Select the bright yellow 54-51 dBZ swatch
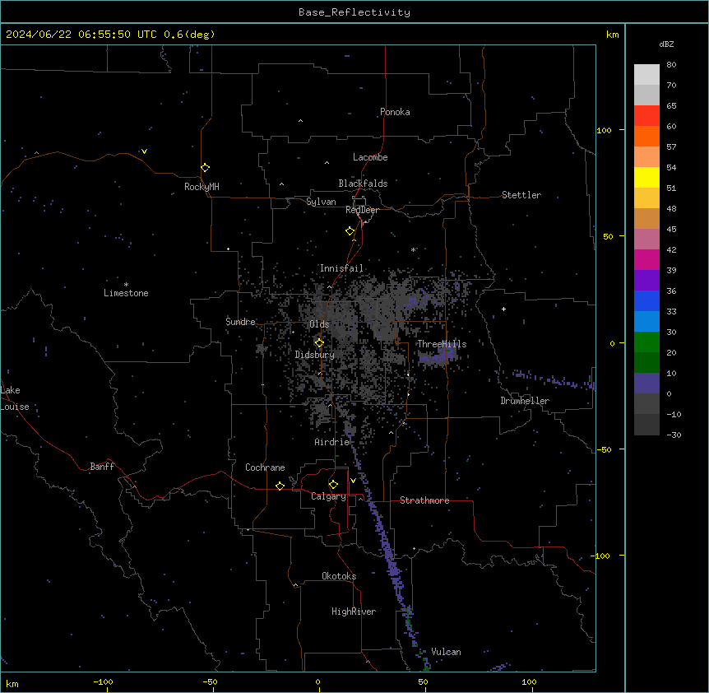709x693 pixels. pyautogui.click(x=646, y=177)
